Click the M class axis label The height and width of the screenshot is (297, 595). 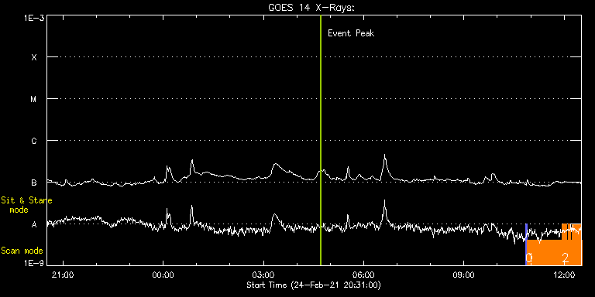coord(34,99)
